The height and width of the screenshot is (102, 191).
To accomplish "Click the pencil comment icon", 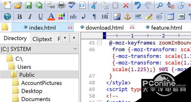I will [x=149, y=17].
